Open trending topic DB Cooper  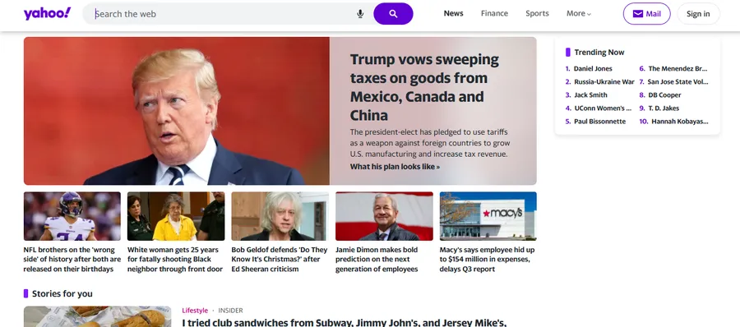tap(664, 94)
